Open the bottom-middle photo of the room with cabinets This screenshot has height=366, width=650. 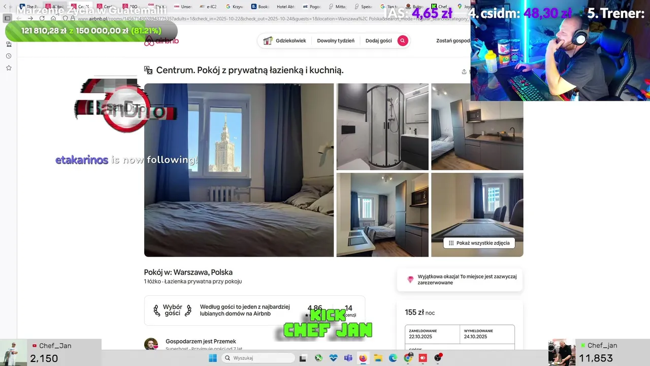click(382, 215)
